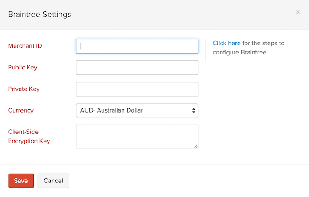Close the Braintree Settings dialog
Screen dimensions: 309x197
[x=298, y=12]
